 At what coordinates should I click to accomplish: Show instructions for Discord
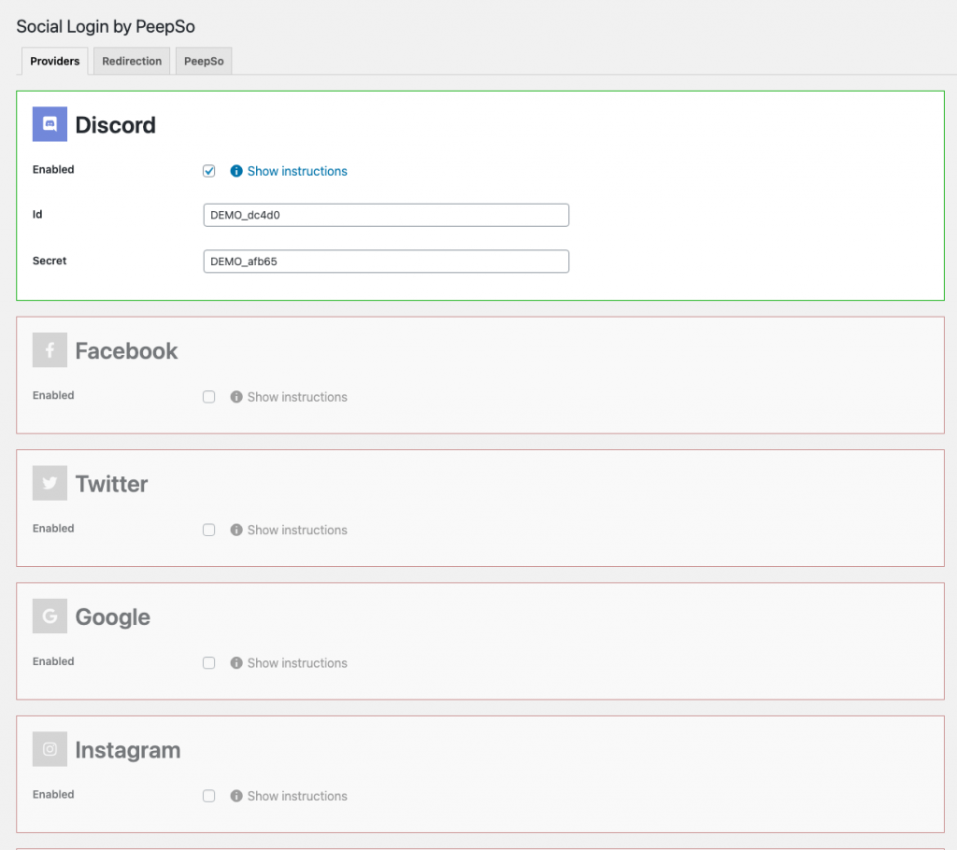(297, 172)
